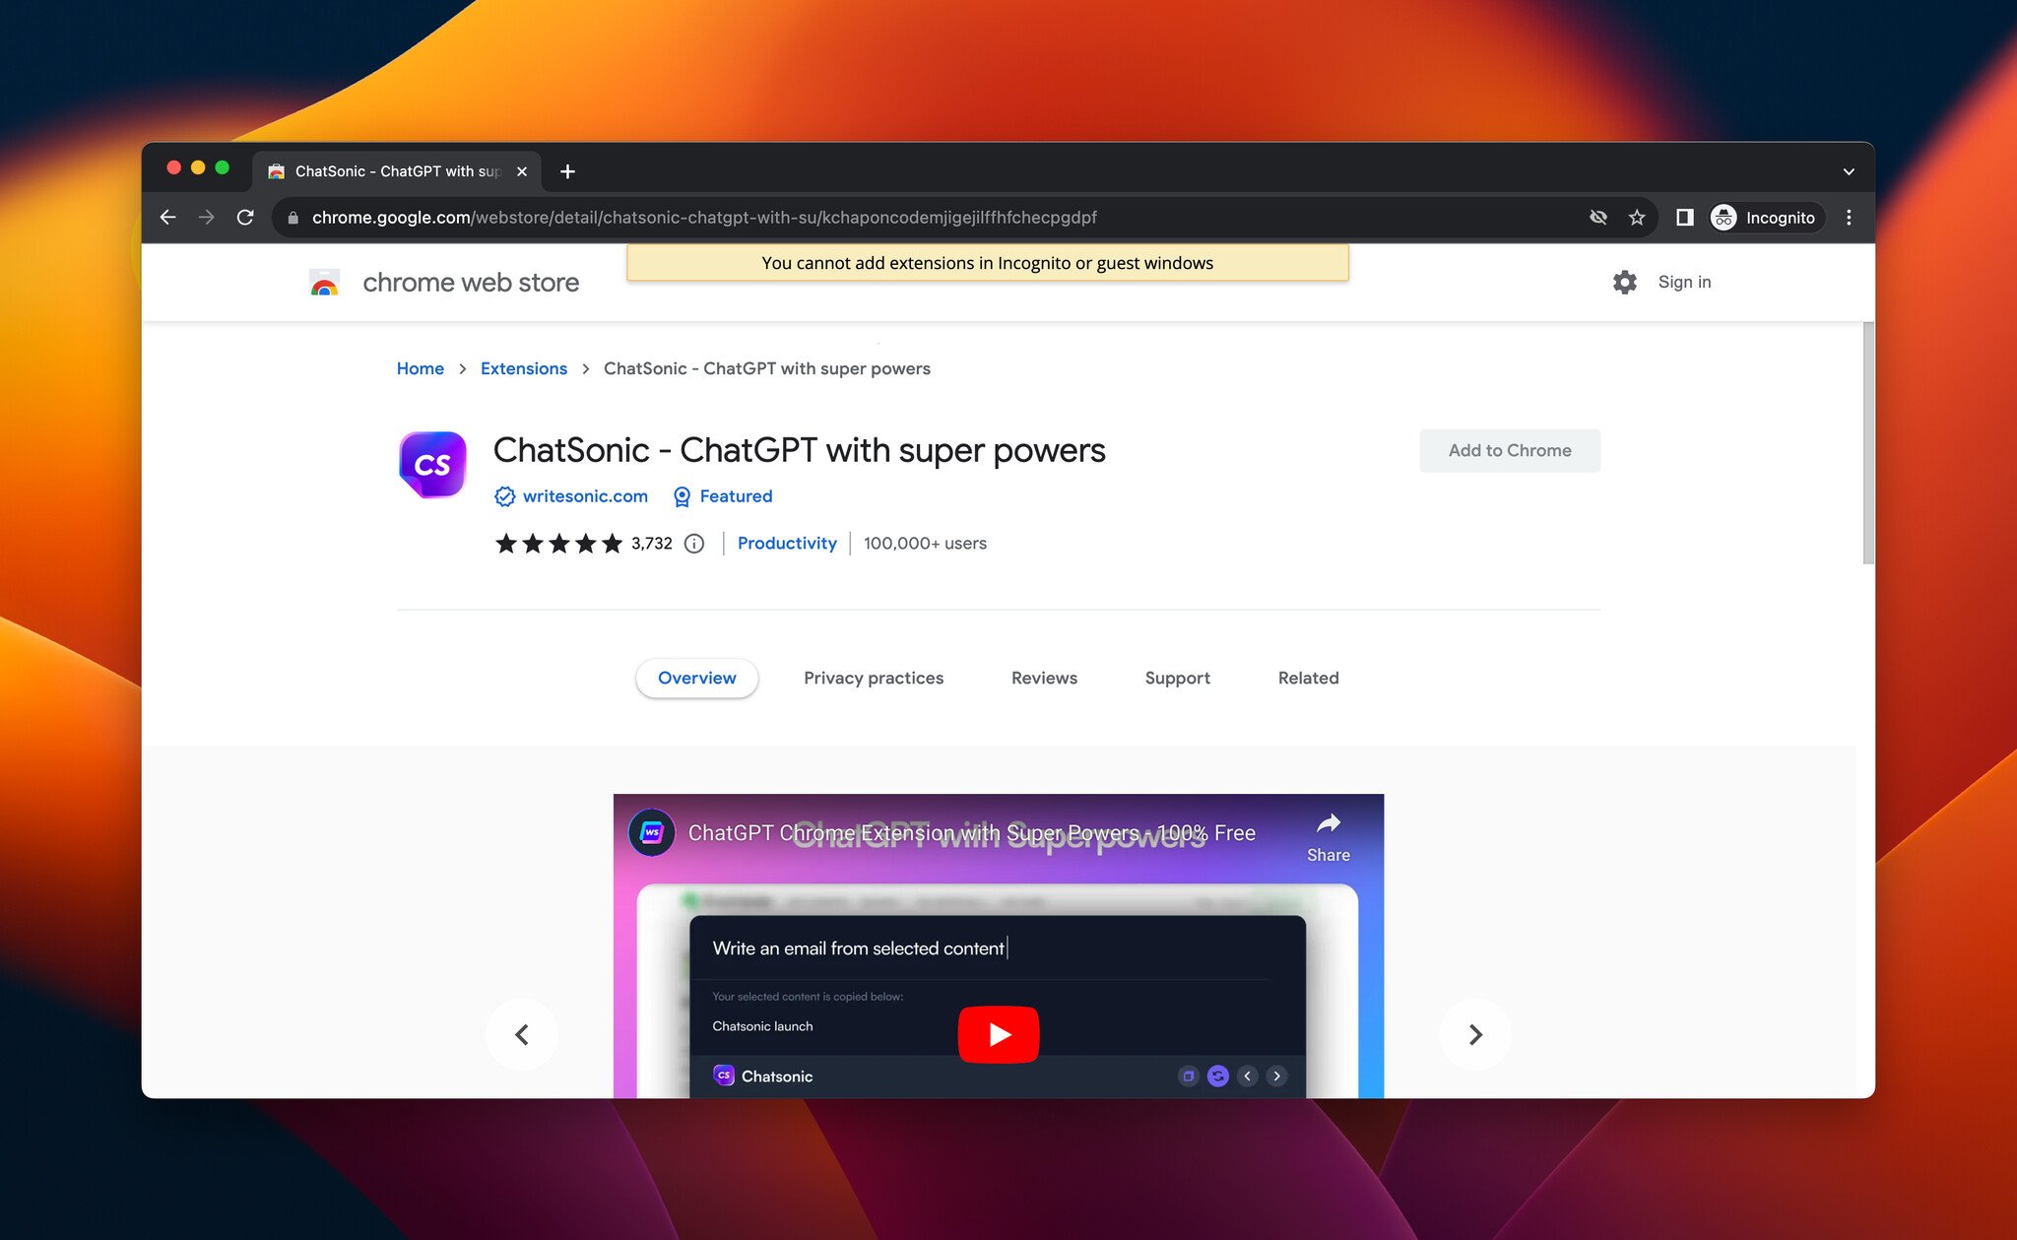Click the Home breadcrumb link
The image size is (2017, 1240).
(420, 368)
